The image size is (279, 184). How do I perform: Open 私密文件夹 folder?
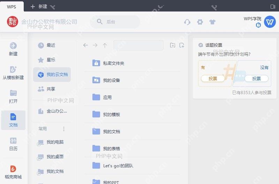[x=133, y=63]
